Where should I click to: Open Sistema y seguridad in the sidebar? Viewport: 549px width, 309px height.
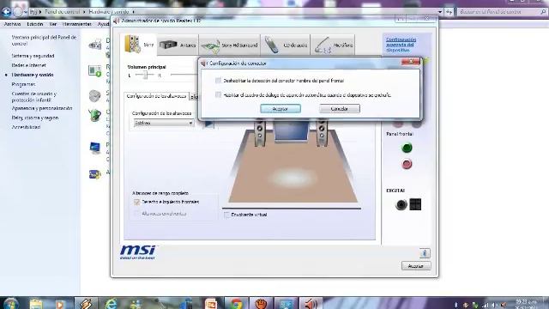click(x=33, y=56)
